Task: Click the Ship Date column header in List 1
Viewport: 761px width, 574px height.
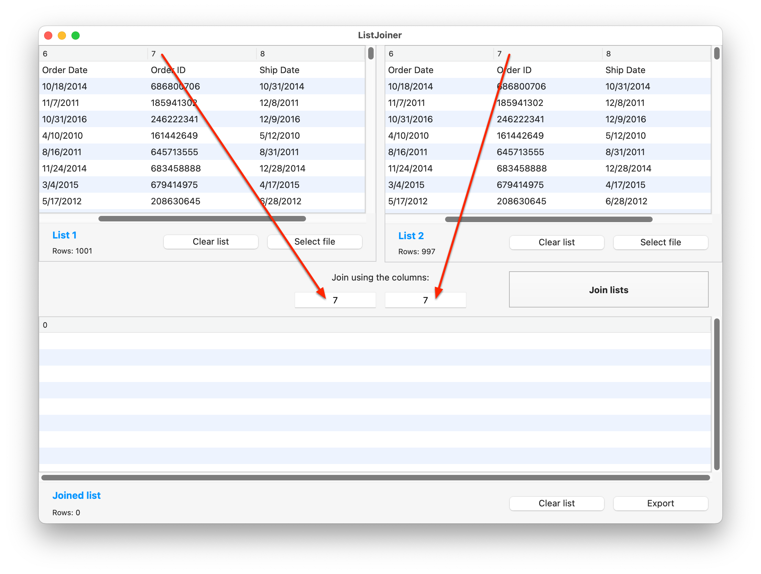Action: (x=279, y=70)
